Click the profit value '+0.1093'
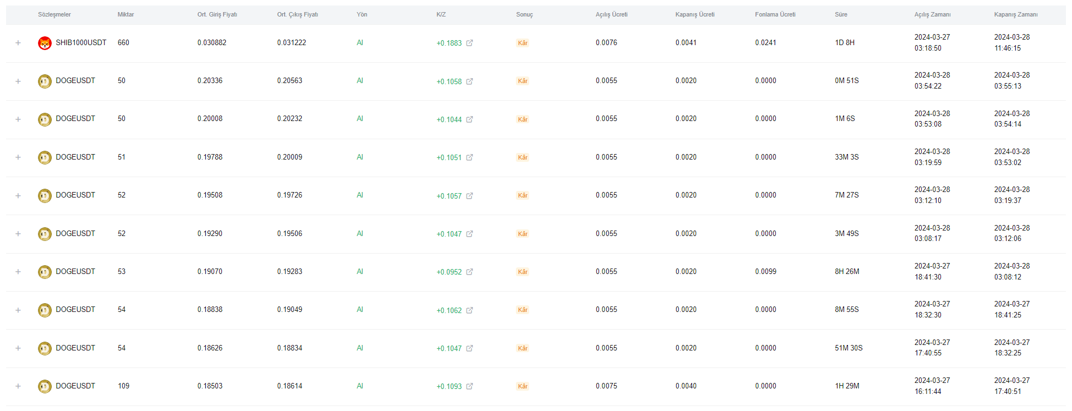Image resolution: width=1072 pixels, height=411 pixels. (x=449, y=386)
